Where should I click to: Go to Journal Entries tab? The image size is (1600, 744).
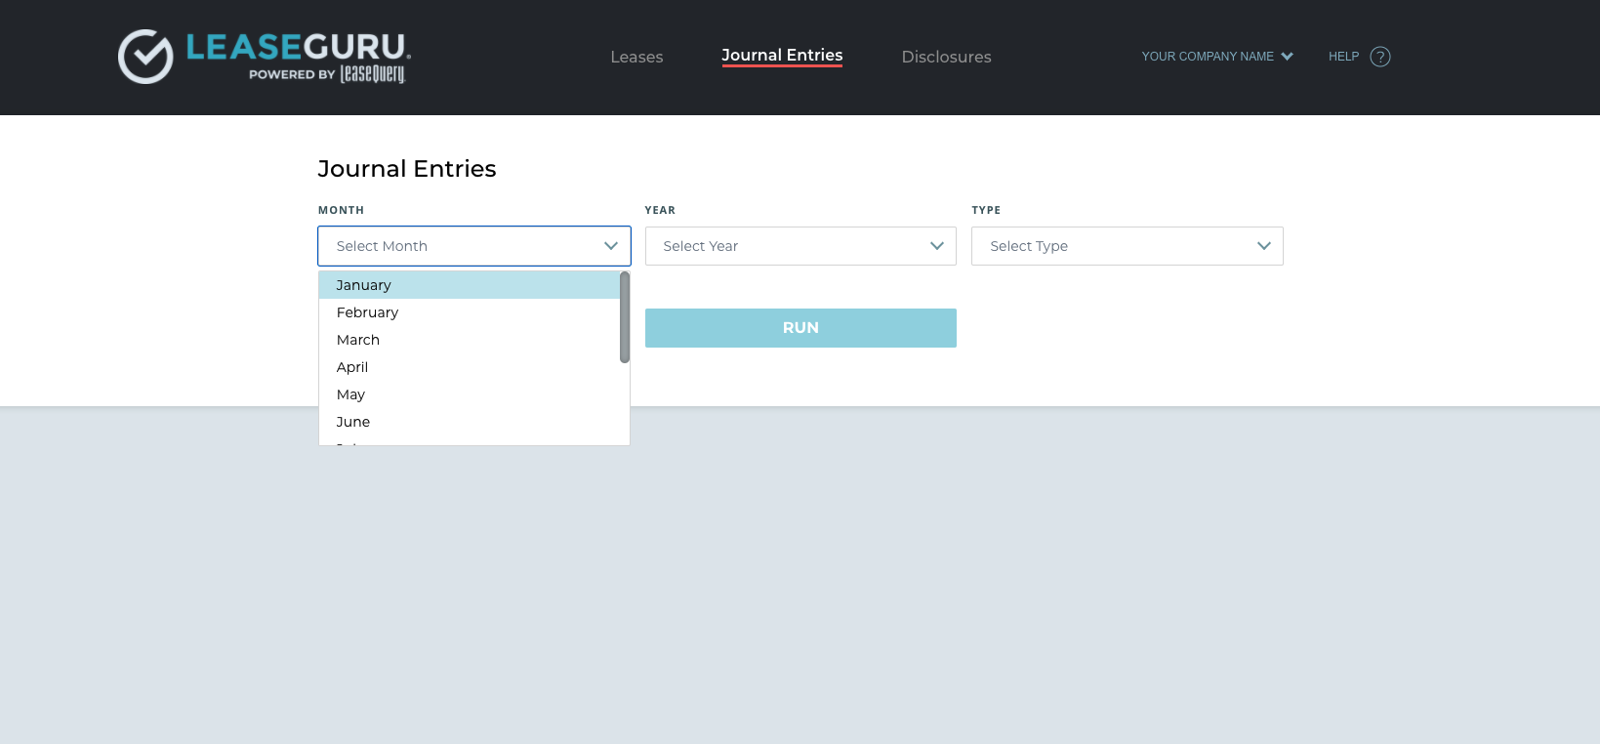782,56
